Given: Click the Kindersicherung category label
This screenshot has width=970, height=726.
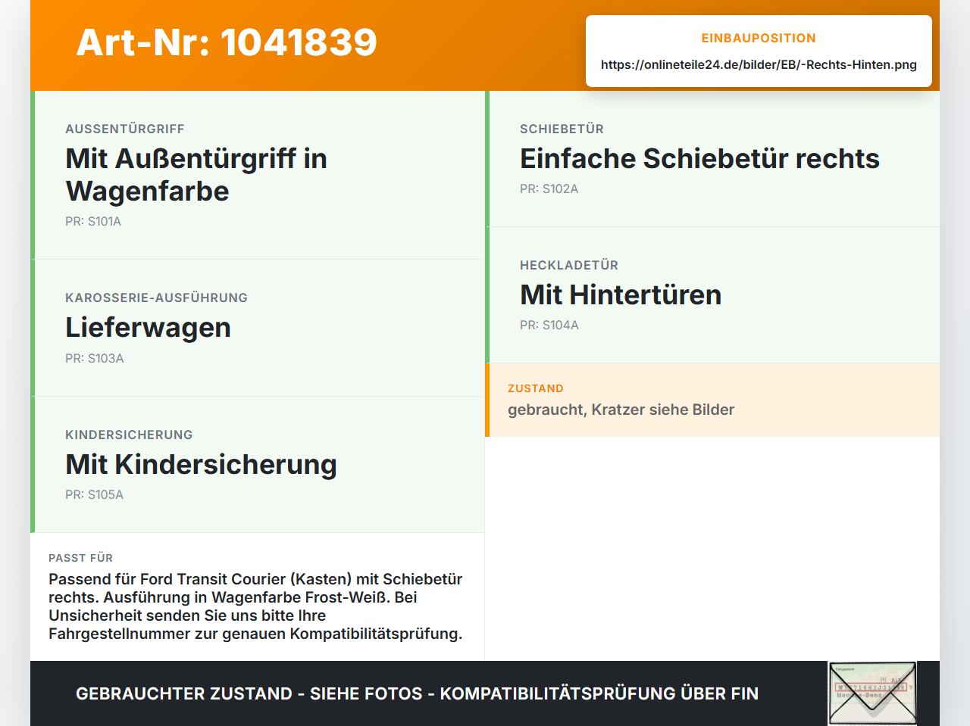Looking at the screenshot, I should (129, 435).
